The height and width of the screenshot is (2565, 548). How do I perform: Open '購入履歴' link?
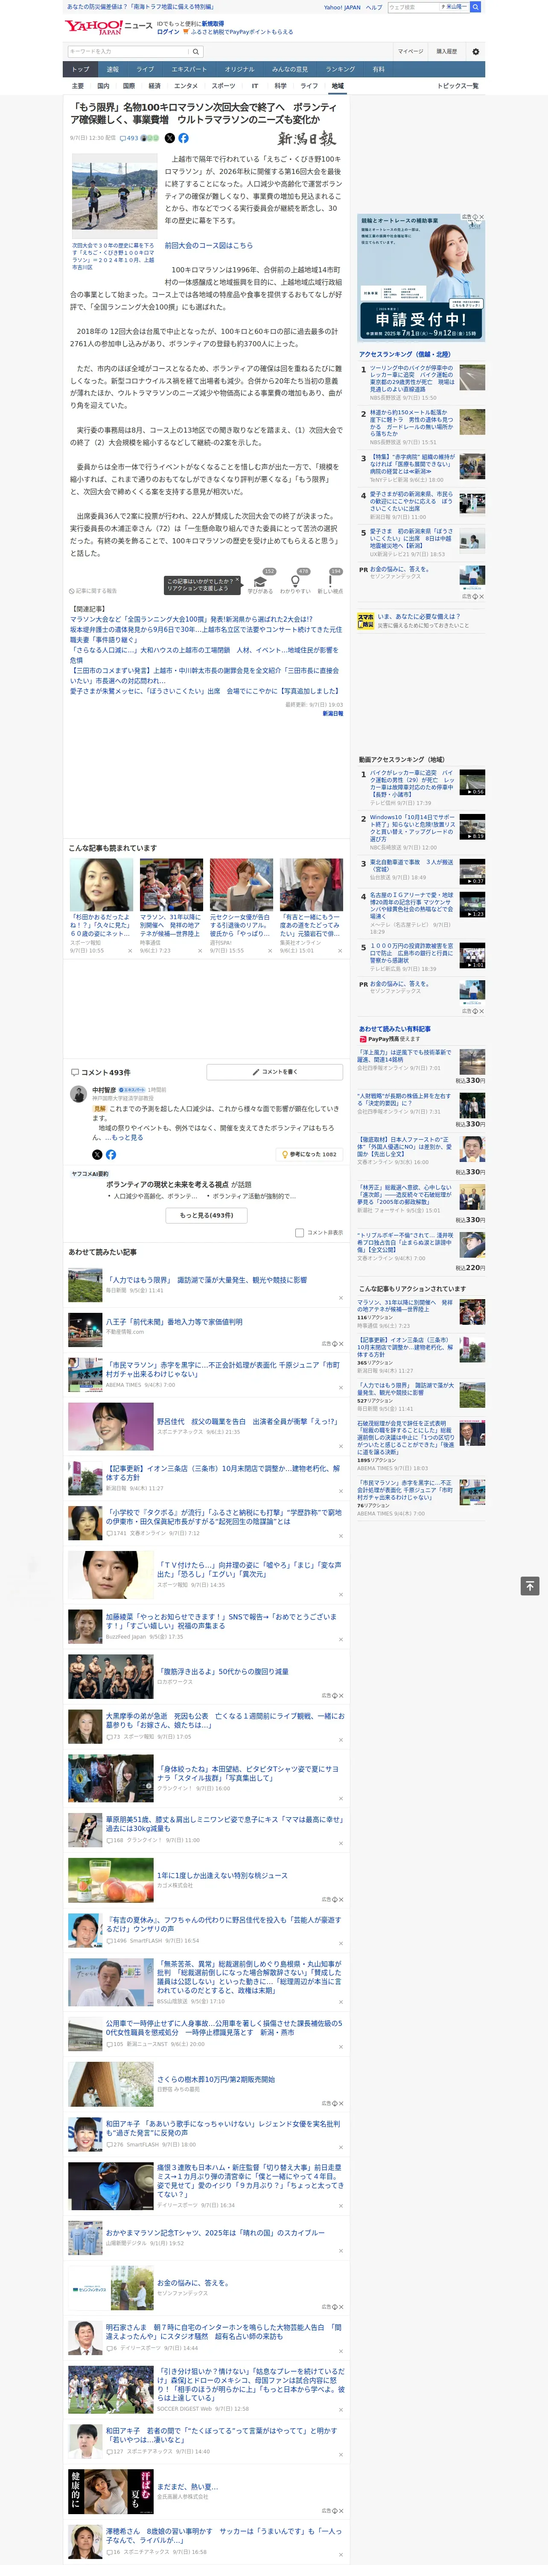pyautogui.click(x=446, y=52)
